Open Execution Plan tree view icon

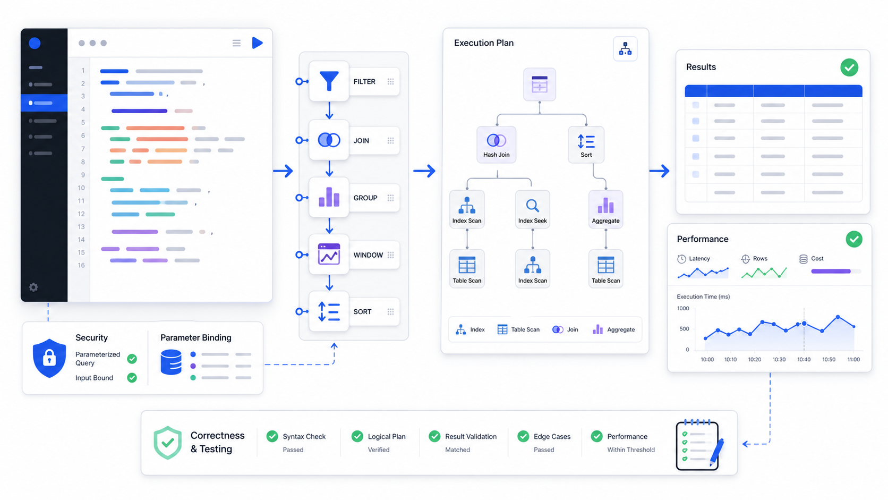(625, 49)
